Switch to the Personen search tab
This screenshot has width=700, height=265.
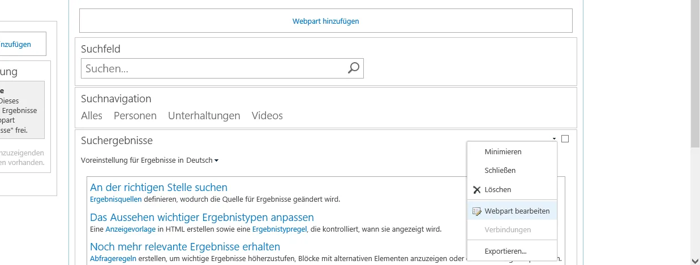pos(135,116)
